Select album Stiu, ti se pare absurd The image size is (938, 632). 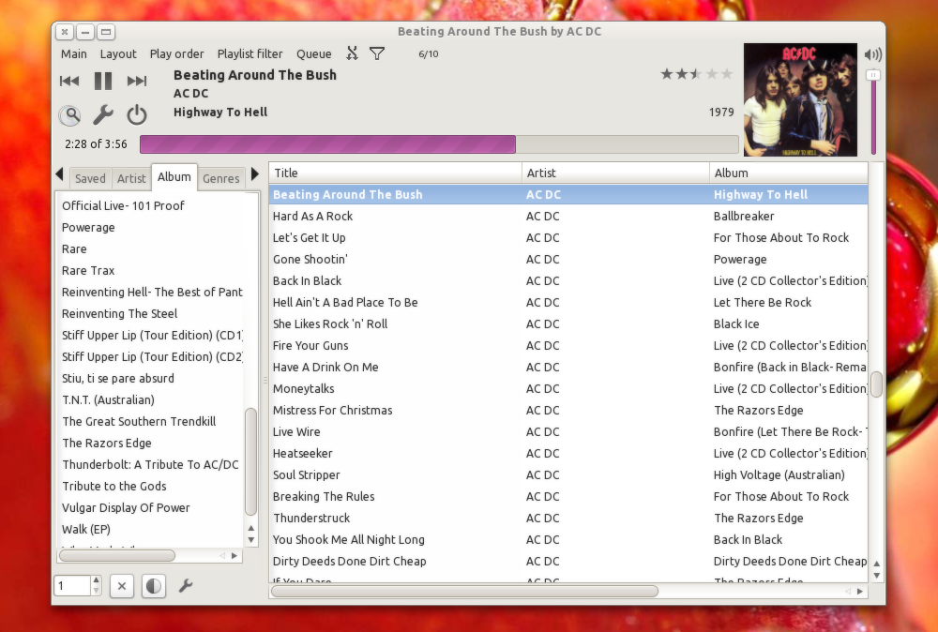point(118,378)
